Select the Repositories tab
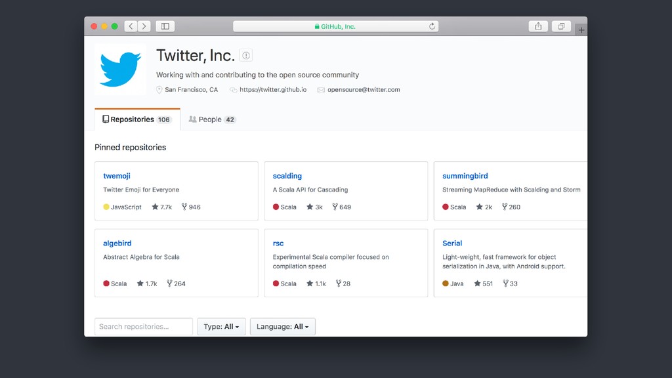This screenshot has width=672, height=378. [x=137, y=119]
